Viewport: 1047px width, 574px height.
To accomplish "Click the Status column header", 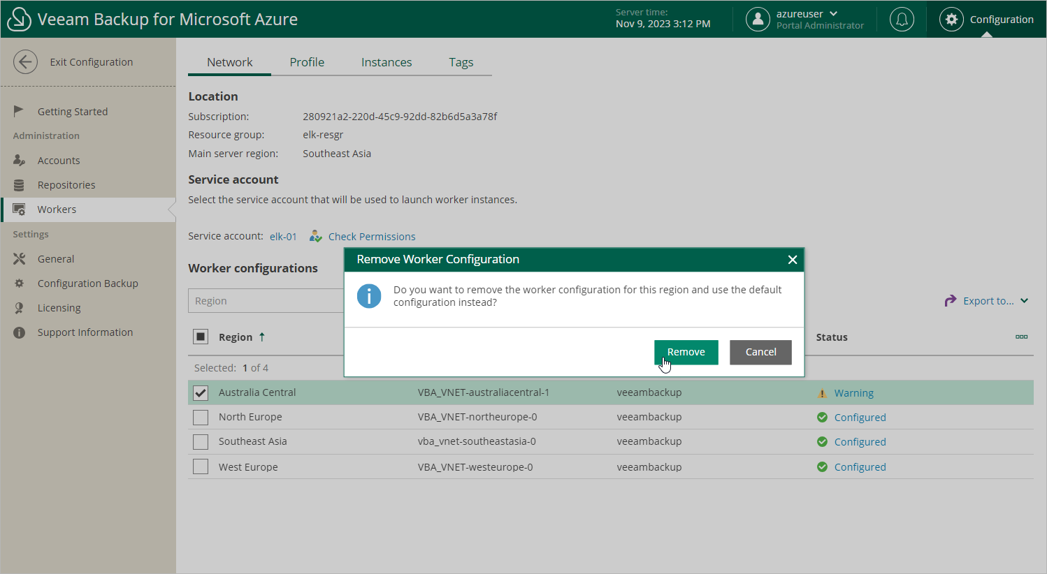I will 832,337.
